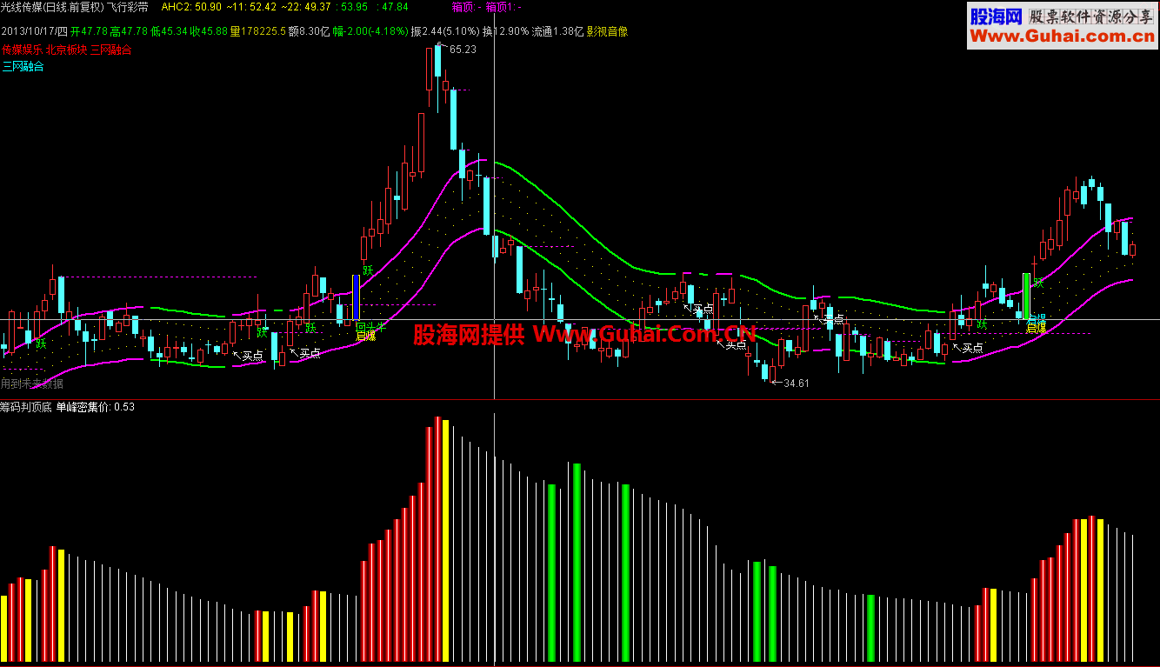Click the 飞行彩带 indicator name
The width and height of the screenshot is (1160, 667).
[x=127, y=7]
